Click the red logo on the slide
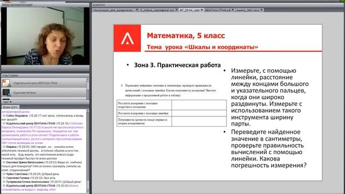This screenshot has width=345, height=194. (127, 38)
